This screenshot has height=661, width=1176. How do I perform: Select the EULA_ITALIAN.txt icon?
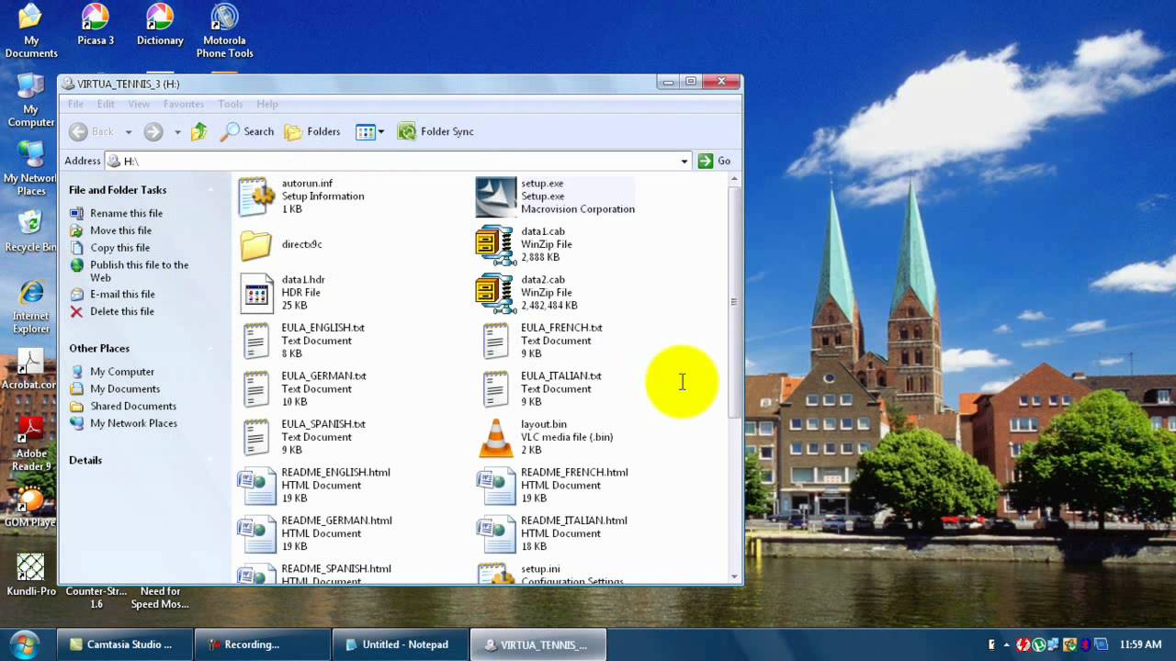496,389
